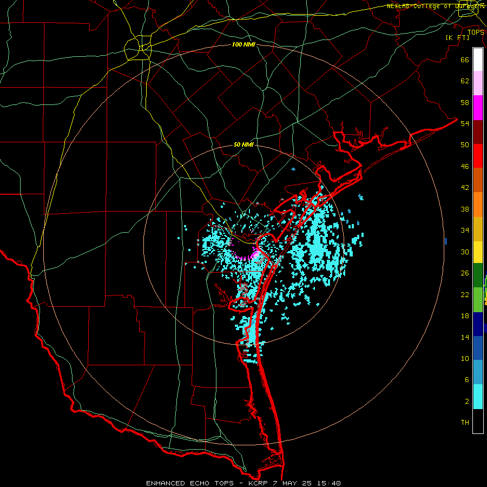Click the magenta 58 K FT legend swatch
Viewport: 487px width, 487px height.
(478, 108)
